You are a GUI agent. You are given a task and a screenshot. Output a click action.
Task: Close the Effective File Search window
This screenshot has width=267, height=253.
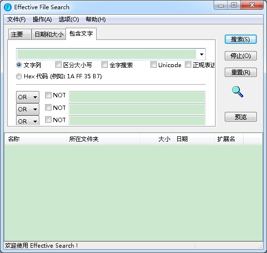(x=252, y=5)
